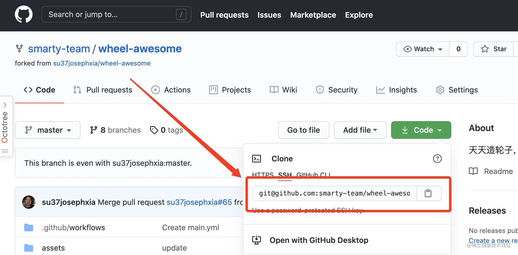The image size is (518, 255).
Task: Open the su37josephxia#65 pull request link
Action: pos(199,202)
